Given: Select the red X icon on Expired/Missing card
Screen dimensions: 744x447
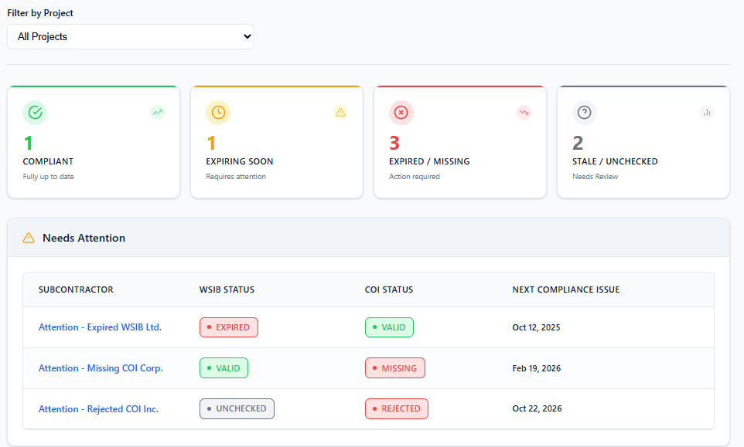Looking at the screenshot, I should click(x=401, y=112).
